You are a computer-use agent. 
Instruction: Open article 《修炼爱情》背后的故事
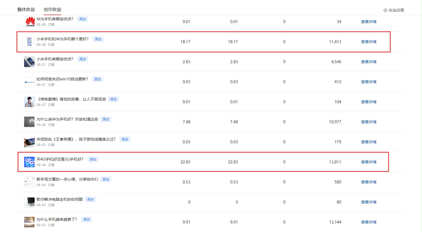pyautogui.click(x=71, y=99)
